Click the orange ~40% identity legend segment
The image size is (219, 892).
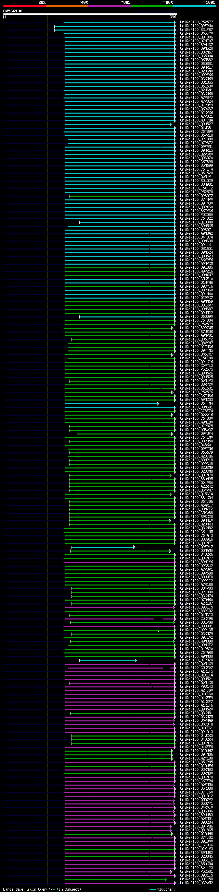coord(67,6)
